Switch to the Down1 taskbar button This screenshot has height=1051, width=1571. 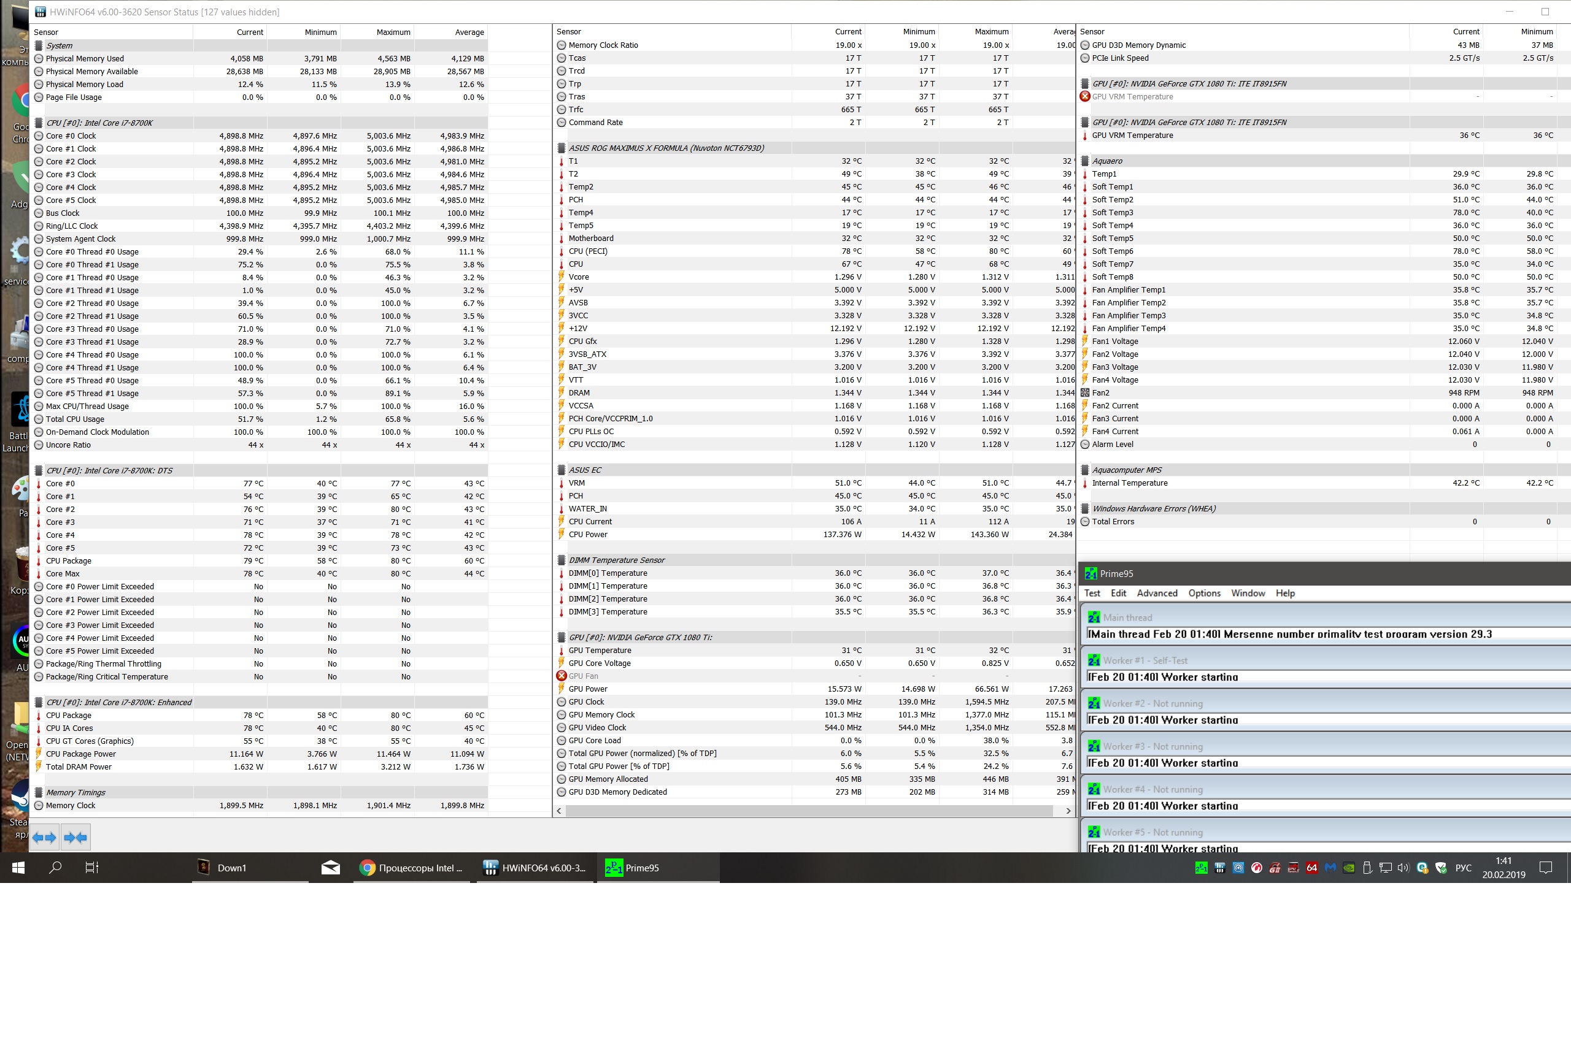pos(250,868)
